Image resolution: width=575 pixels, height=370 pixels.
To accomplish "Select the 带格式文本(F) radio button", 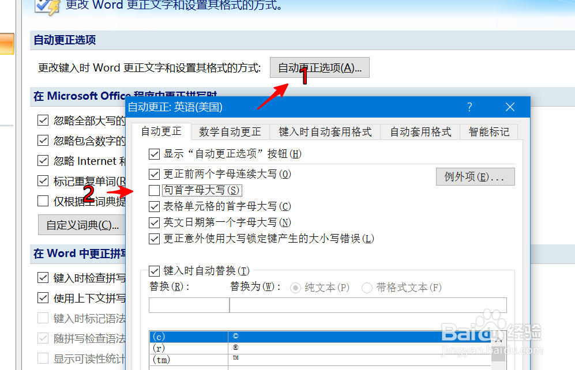I will (367, 288).
